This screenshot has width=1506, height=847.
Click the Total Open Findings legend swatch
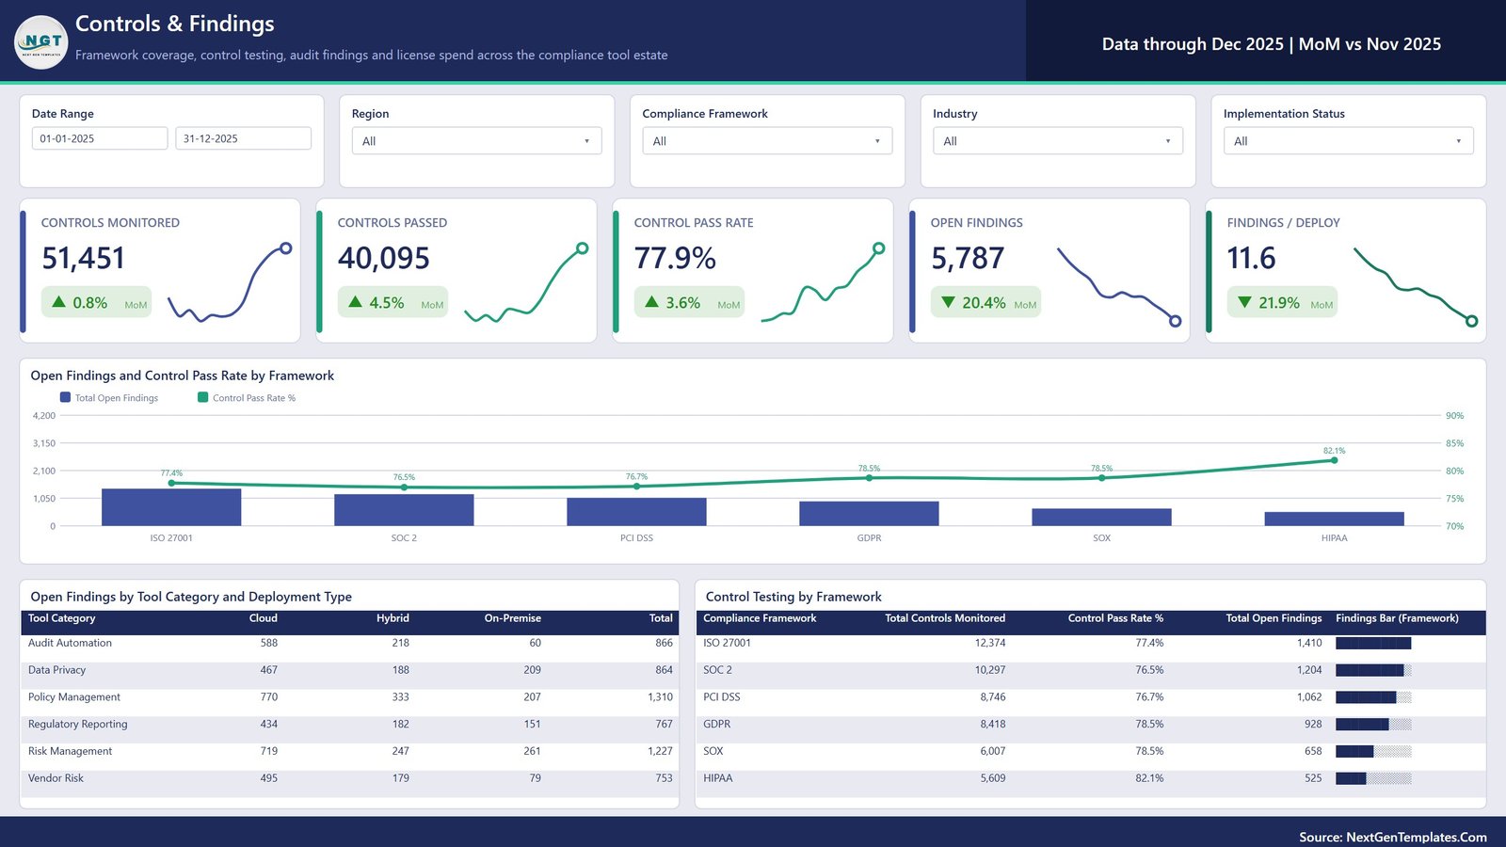(65, 397)
